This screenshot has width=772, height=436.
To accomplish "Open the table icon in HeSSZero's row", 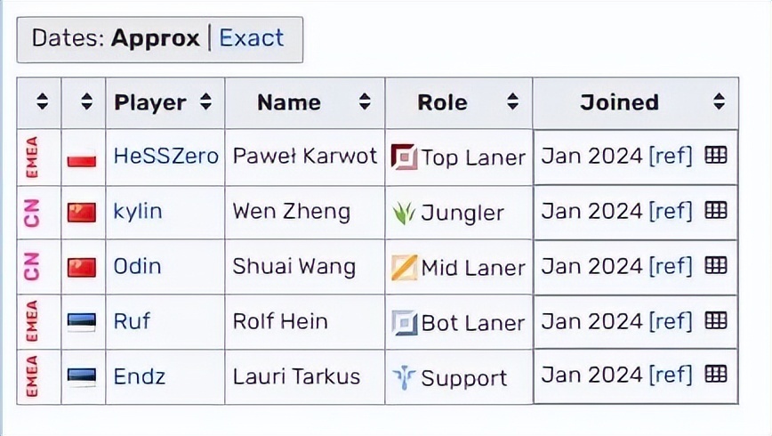I will [716, 156].
